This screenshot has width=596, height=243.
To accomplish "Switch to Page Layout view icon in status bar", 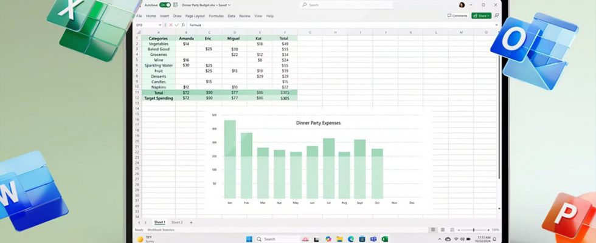I will (x=443, y=230).
